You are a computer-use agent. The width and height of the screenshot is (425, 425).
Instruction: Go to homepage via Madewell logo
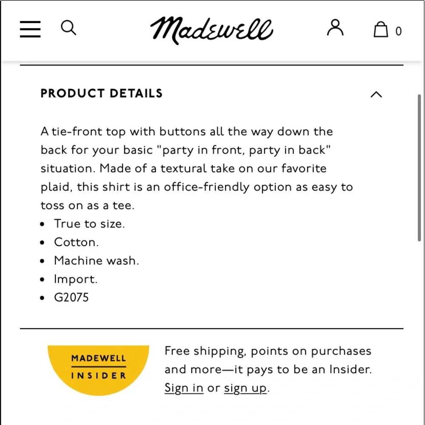(x=211, y=30)
